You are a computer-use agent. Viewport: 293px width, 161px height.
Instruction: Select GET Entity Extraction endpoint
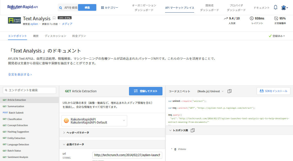29,138
